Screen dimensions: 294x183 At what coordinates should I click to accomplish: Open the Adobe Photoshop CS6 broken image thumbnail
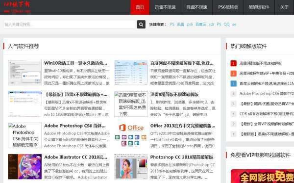25,135
